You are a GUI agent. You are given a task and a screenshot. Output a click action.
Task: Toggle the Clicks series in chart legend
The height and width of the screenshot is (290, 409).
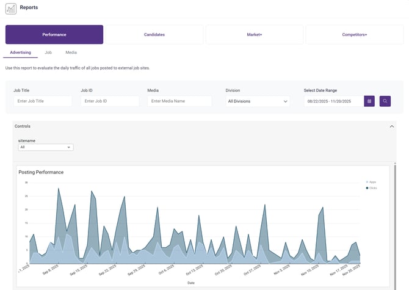(x=371, y=188)
